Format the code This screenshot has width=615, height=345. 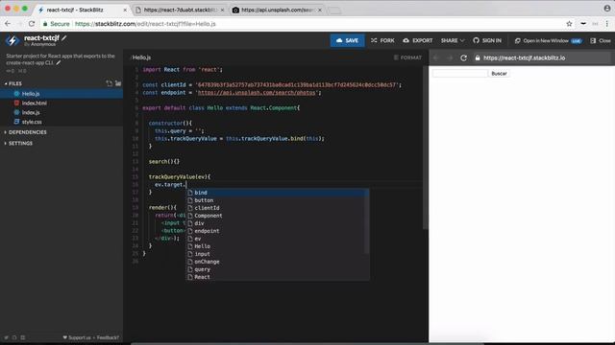[x=407, y=57]
